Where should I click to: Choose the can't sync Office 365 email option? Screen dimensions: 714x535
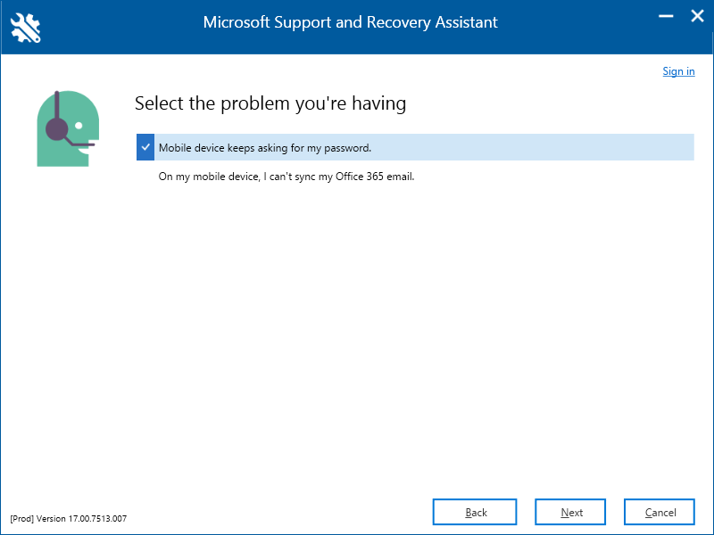tap(286, 177)
